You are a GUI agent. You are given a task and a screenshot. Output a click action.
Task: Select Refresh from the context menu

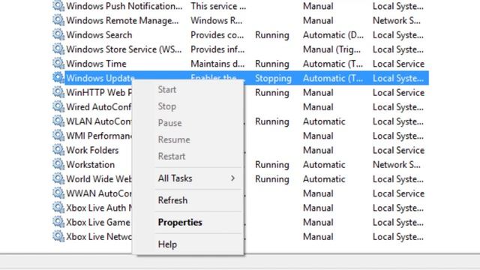pos(172,200)
